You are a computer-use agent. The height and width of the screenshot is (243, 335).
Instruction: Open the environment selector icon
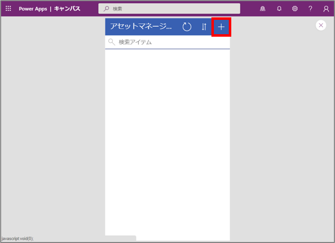click(x=263, y=8)
